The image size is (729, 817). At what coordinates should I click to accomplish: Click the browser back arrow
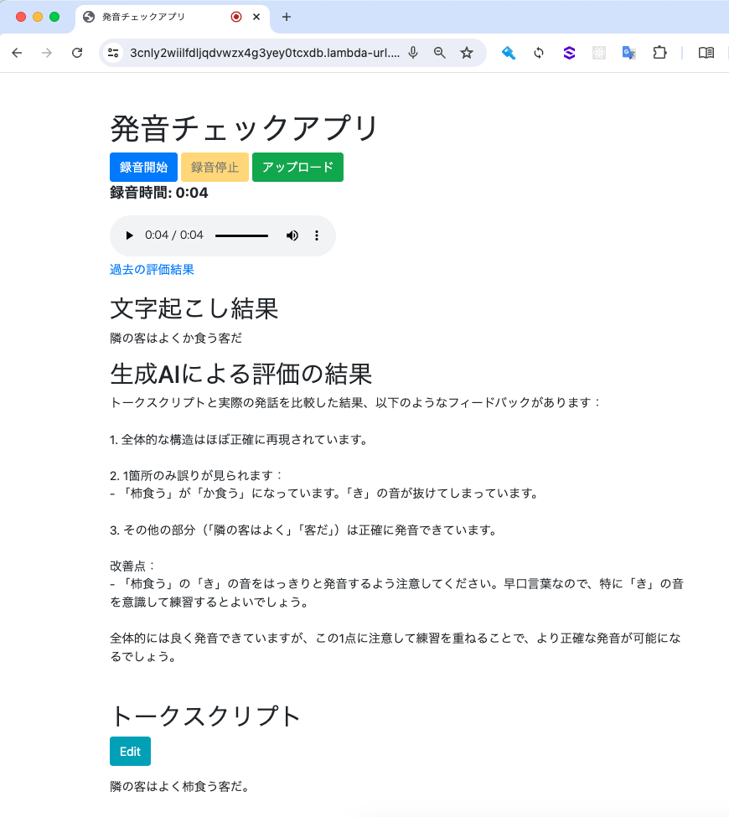[x=17, y=53]
